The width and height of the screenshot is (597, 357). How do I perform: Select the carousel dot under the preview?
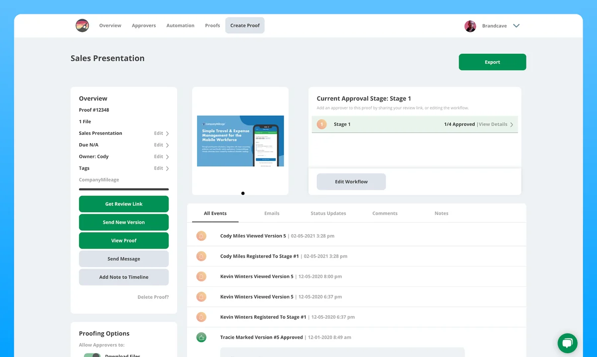coord(243,193)
